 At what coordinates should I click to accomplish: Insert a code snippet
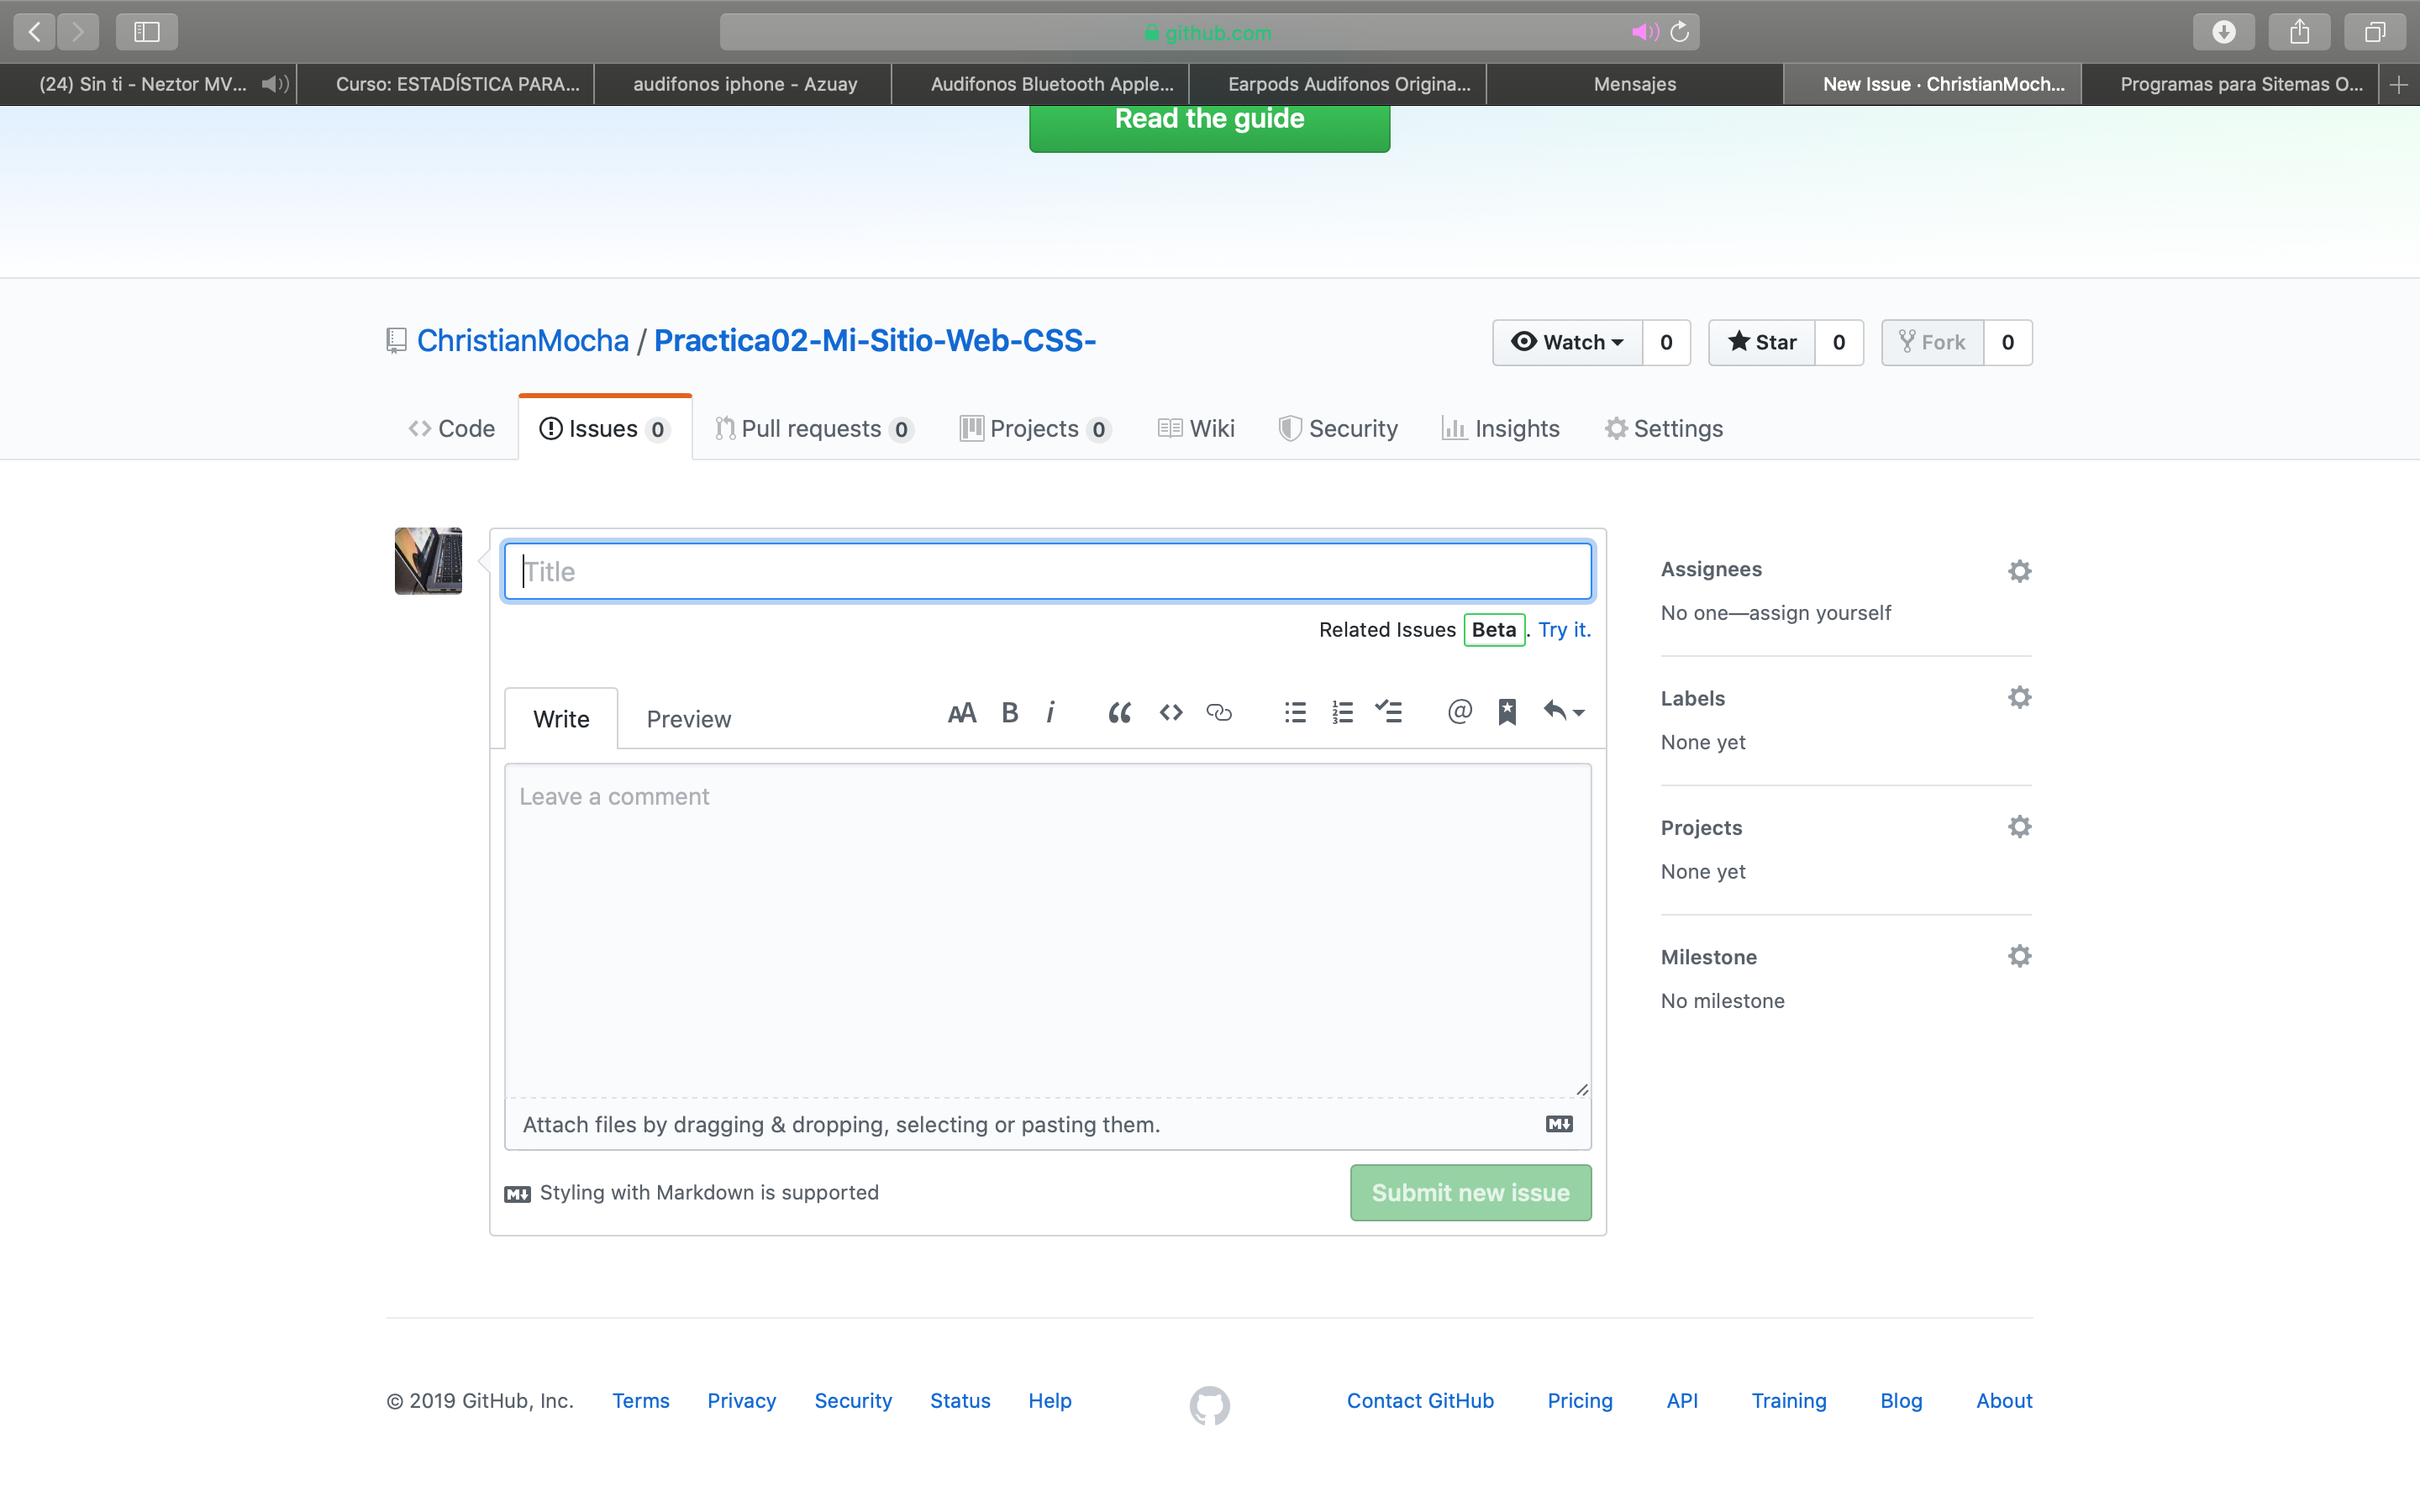1170,712
